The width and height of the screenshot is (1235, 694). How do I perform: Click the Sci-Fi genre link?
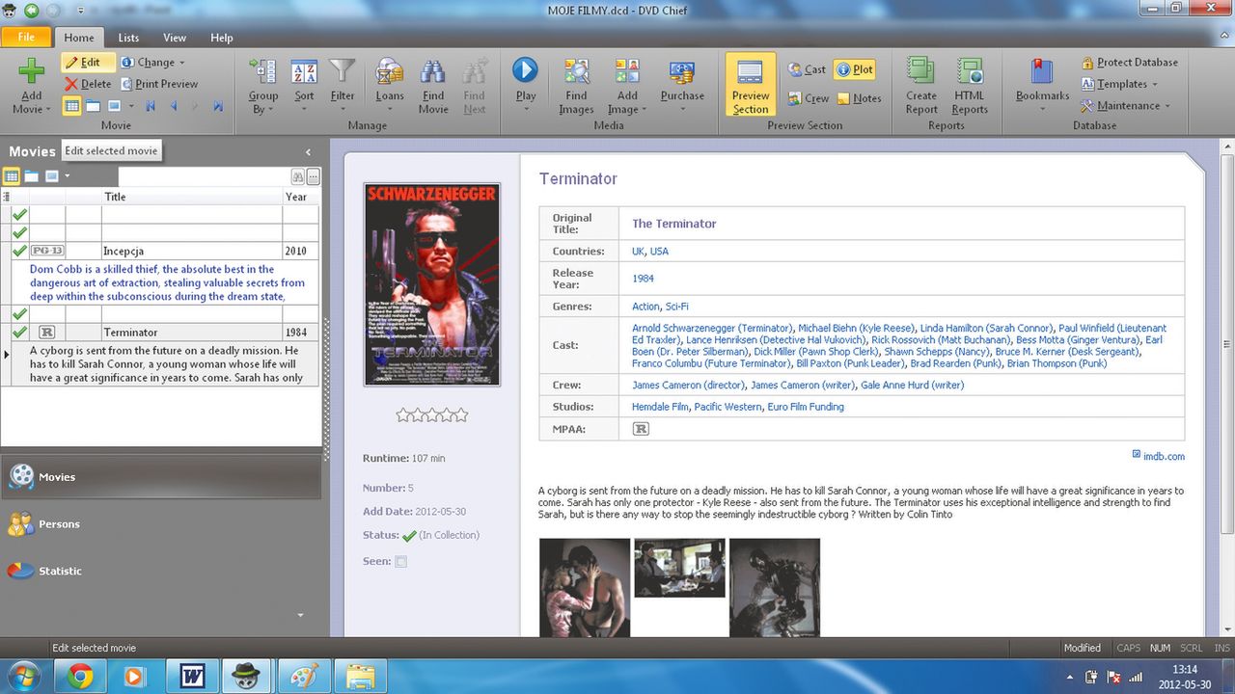tap(676, 307)
